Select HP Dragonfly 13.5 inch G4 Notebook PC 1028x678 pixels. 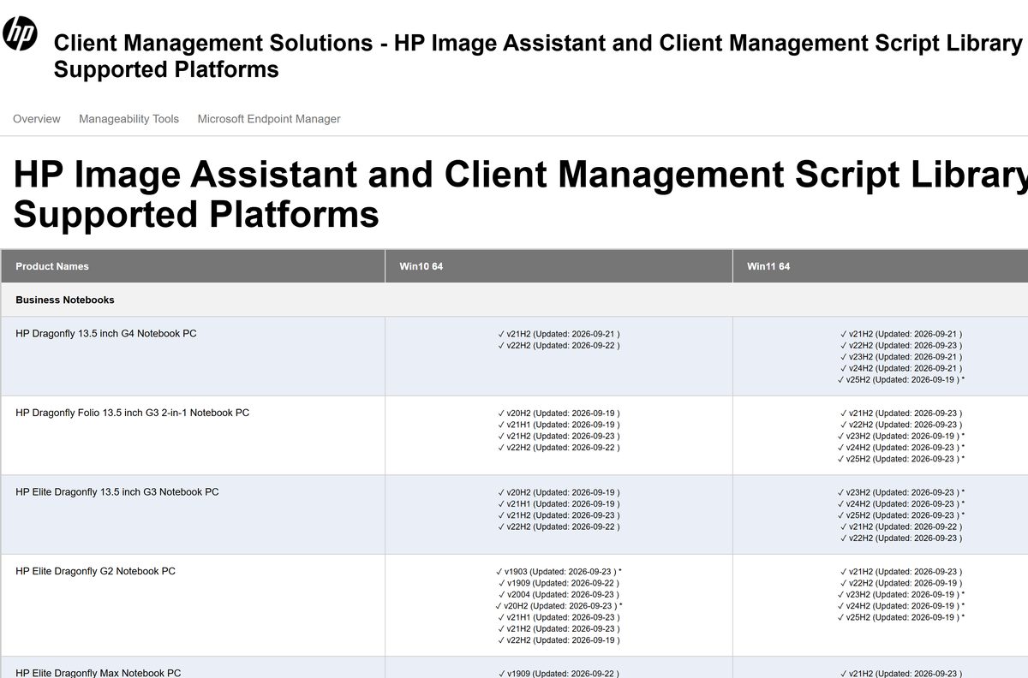tap(106, 333)
